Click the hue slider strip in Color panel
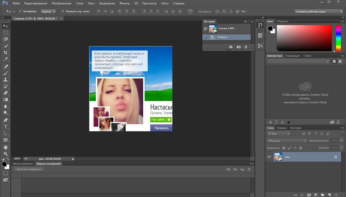 [x=338, y=38]
